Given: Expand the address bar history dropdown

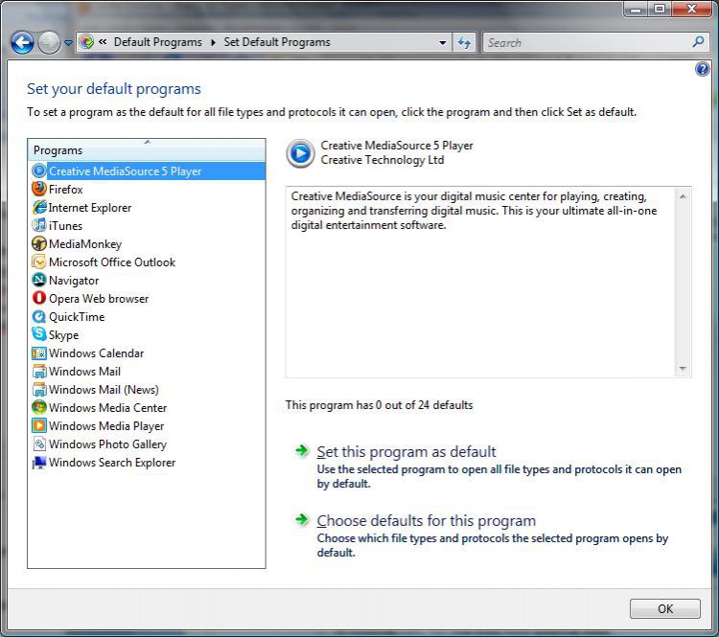Looking at the screenshot, I should point(443,42).
